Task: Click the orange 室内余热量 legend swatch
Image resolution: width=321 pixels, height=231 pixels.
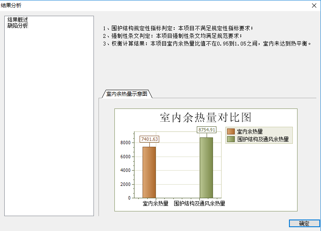Action: point(231,131)
